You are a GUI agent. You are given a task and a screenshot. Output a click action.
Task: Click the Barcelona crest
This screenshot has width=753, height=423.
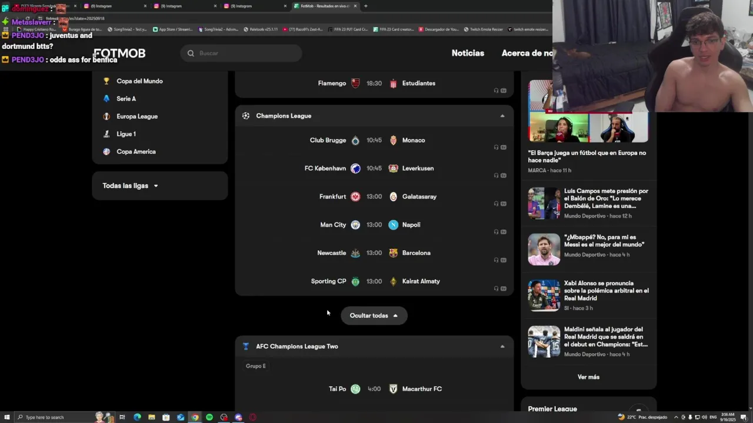click(x=393, y=253)
